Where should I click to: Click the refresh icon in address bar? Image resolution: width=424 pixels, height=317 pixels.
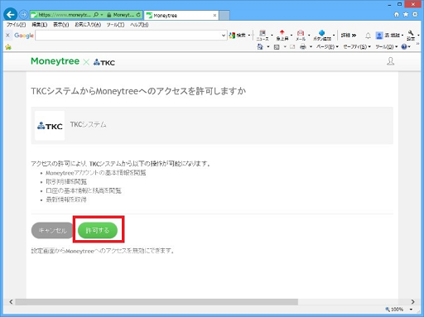click(x=138, y=15)
